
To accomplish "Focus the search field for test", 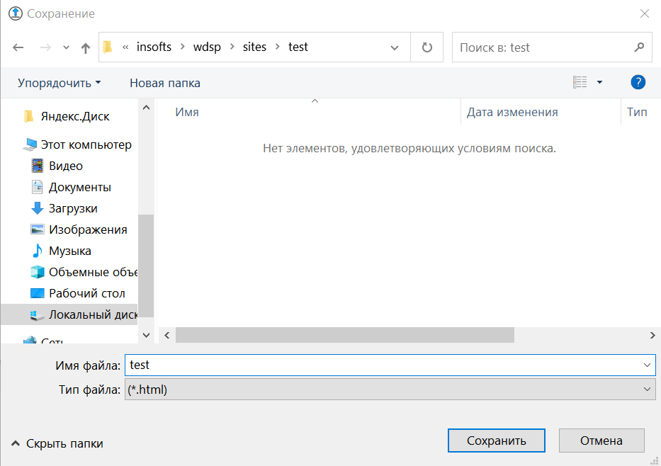I will tap(544, 47).
